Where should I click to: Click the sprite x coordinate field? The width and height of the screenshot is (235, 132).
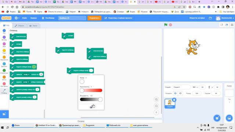point(202,87)
